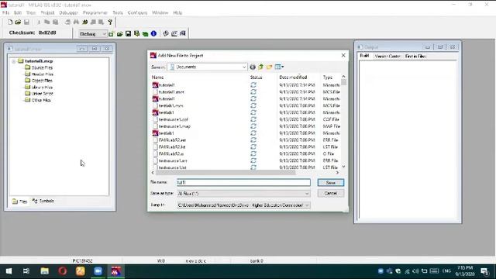This screenshot has height=279, width=496.
Task: Switch to the Files tab in project window
Action: click(x=19, y=201)
